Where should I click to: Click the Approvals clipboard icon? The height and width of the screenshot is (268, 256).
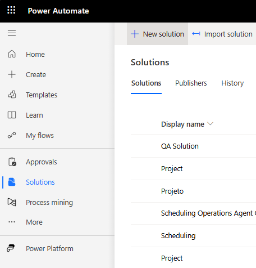pos(12,162)
